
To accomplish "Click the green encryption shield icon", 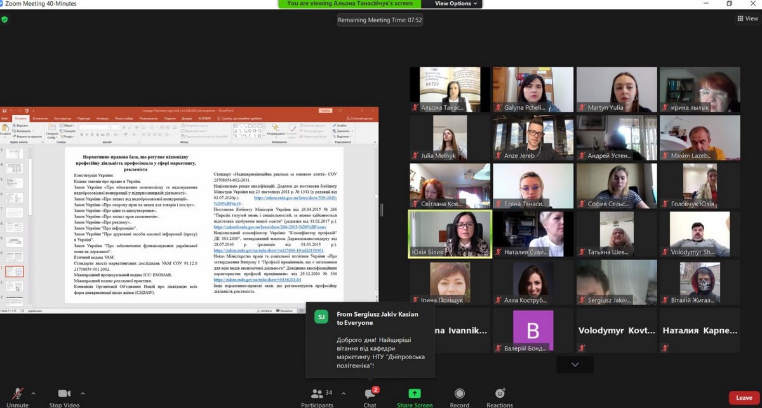I will pos(5,20).
